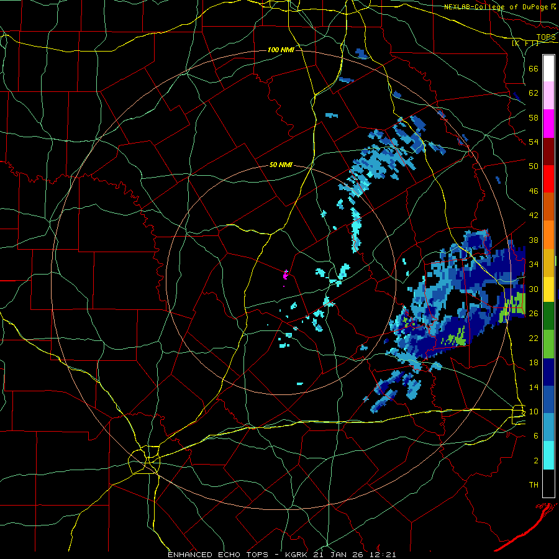Click the TH threshold label
559x559 pixels.
(534, 485)
